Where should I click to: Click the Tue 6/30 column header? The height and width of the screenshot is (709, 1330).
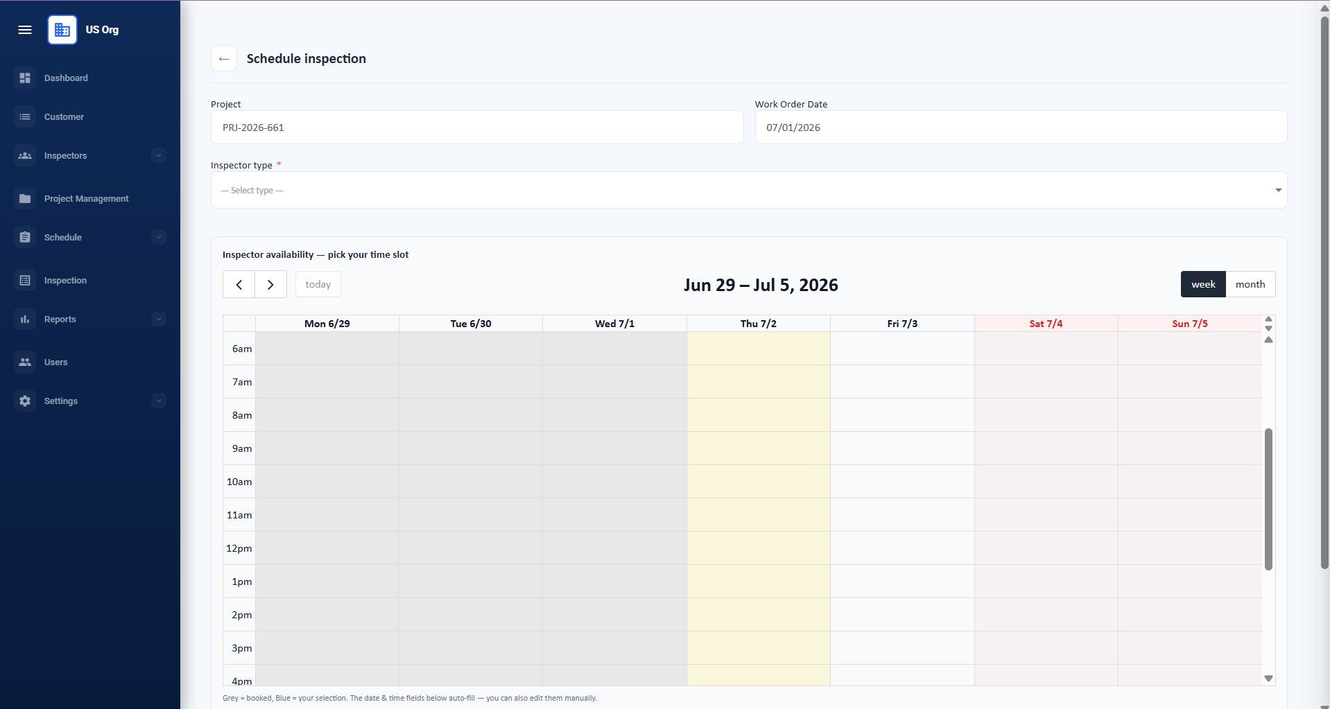pyautogui.click(x=471, y=324)
